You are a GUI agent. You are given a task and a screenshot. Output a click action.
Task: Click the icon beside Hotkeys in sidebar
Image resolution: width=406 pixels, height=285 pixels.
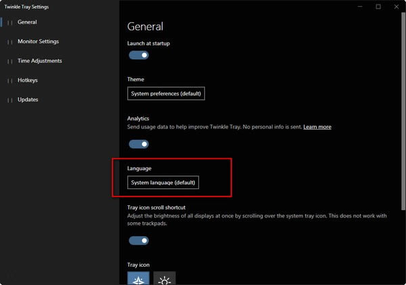[10, 80]
